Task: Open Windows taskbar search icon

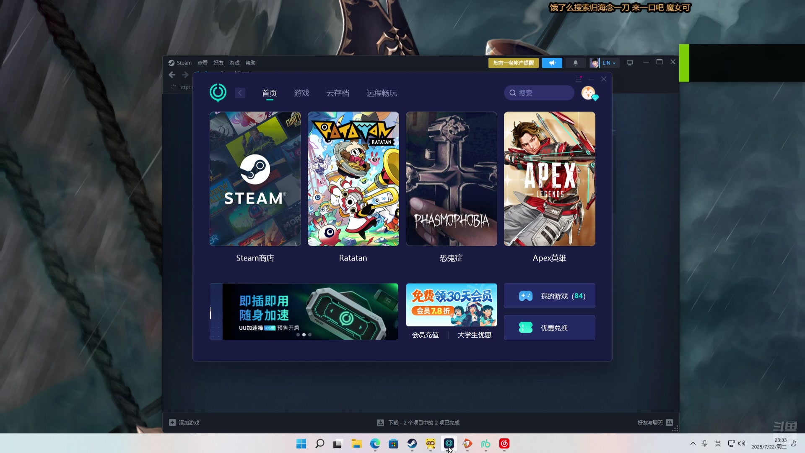Action: (x=320, y=443)
